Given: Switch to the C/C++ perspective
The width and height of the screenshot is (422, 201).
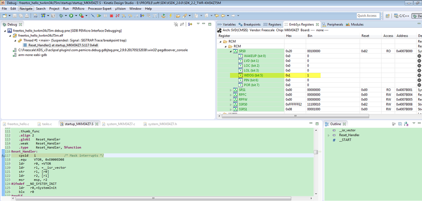Looking at the screenshot, I should click(401, 16).
